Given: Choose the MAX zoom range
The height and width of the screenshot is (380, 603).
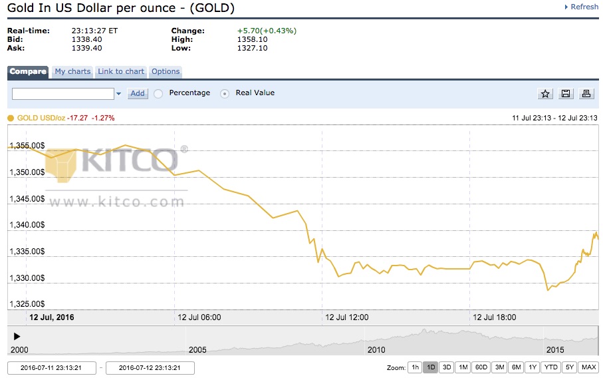Looking at the screenshot, I should tap(588, 367).
